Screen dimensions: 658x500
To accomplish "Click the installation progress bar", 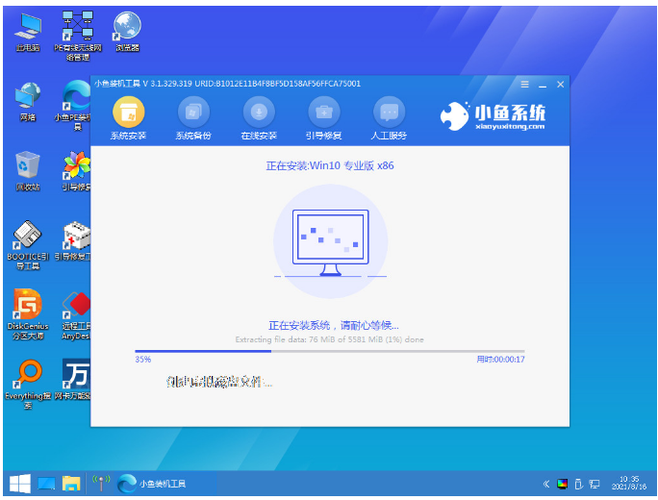I will click(329, 351).
